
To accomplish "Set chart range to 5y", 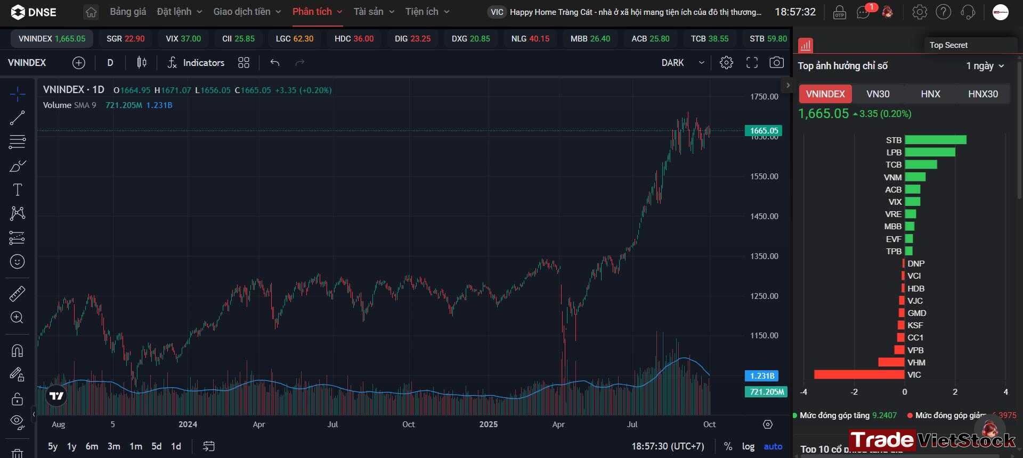I will coord(52,446).
